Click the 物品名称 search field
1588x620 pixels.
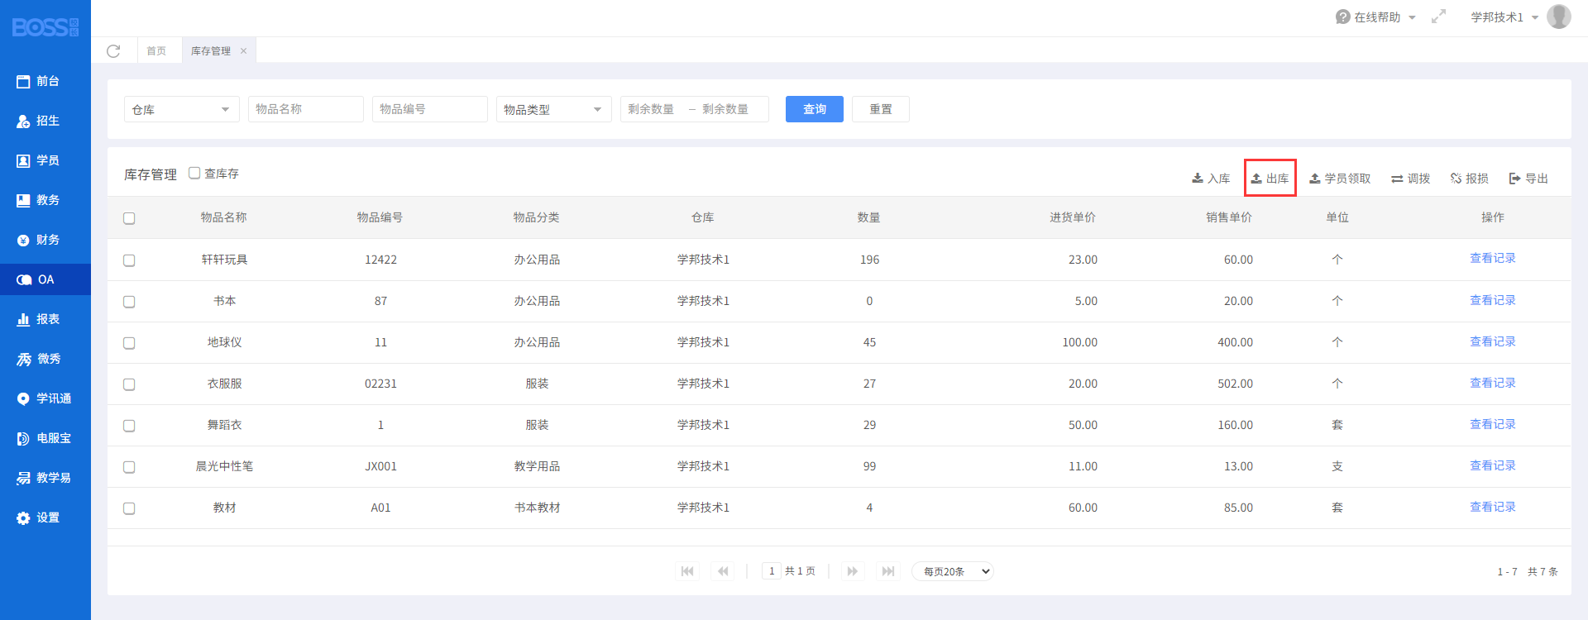tap(306, 109)
